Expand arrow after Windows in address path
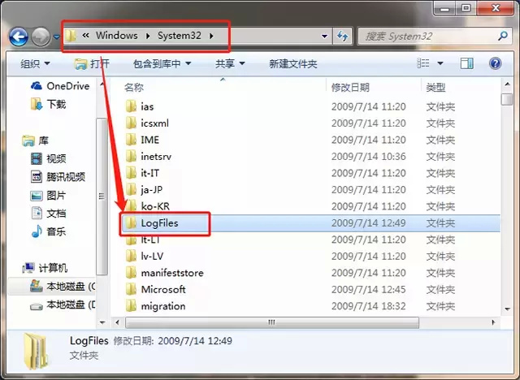The image size is (520, 380). point(148,36)
